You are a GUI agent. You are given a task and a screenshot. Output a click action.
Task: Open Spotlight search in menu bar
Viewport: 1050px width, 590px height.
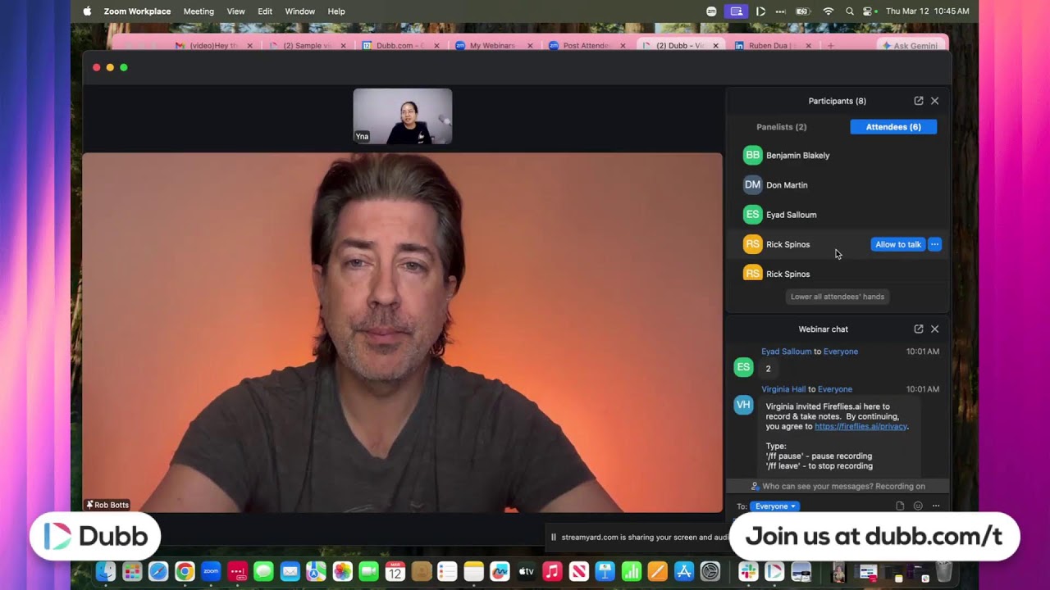[x=850, y=11]
